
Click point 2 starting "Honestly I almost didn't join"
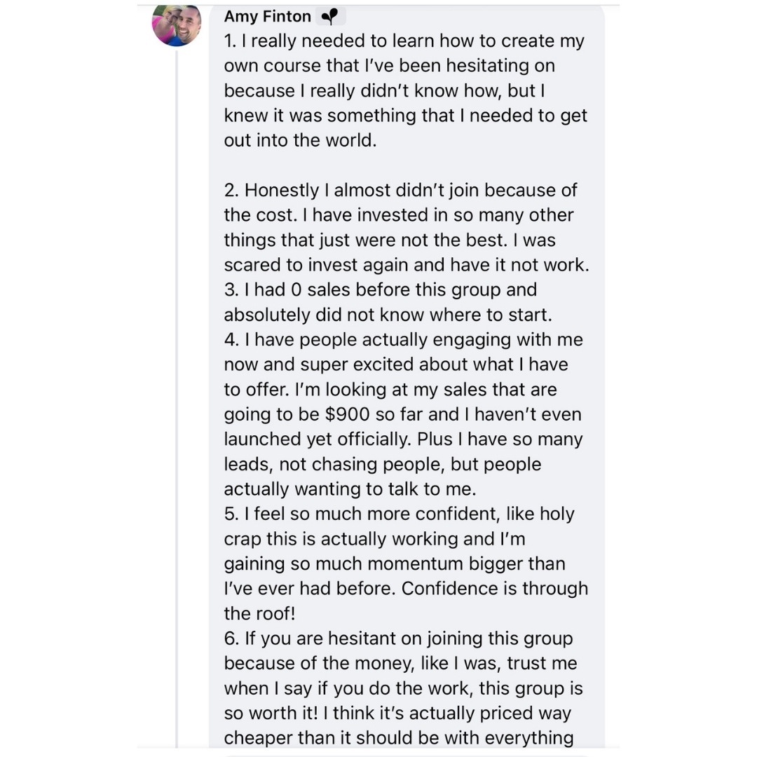tap(400, 191)
